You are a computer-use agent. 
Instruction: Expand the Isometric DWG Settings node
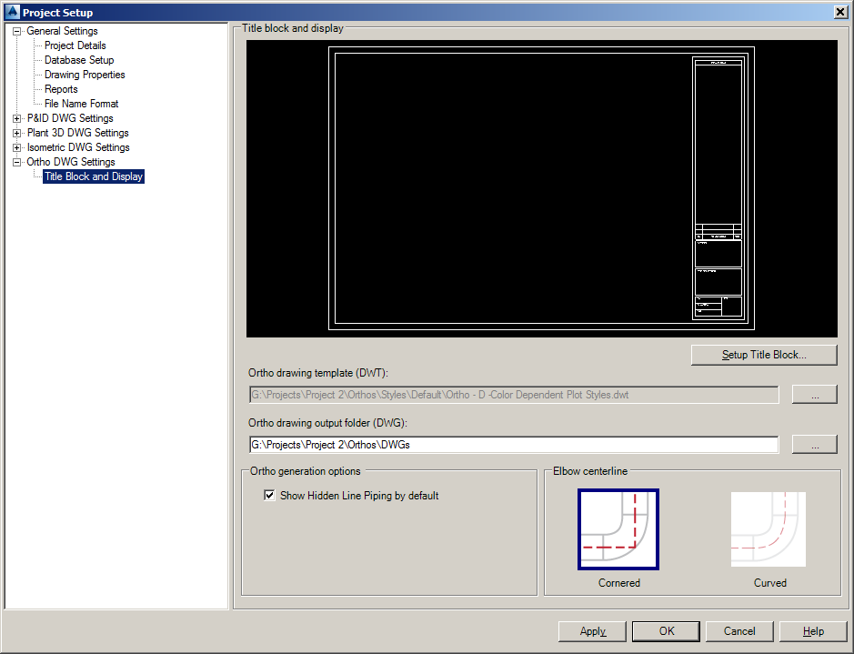17,147
